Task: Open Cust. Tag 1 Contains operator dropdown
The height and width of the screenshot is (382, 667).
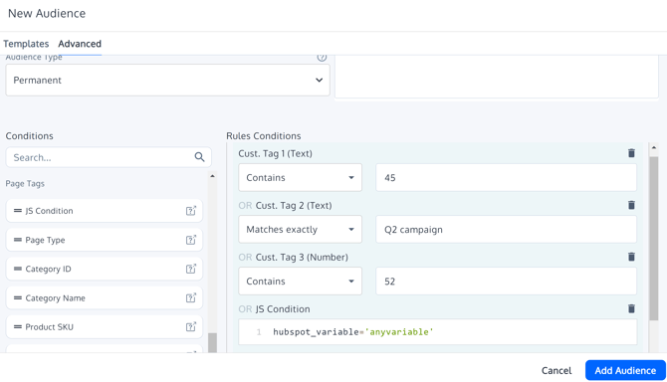Action: click(300, 178)
